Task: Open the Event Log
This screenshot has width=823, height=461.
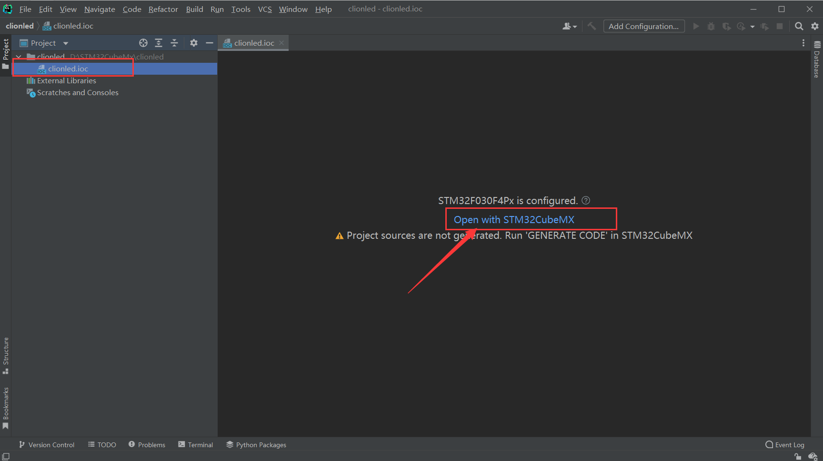Action: pyautogui.click(x=785, y=444)
